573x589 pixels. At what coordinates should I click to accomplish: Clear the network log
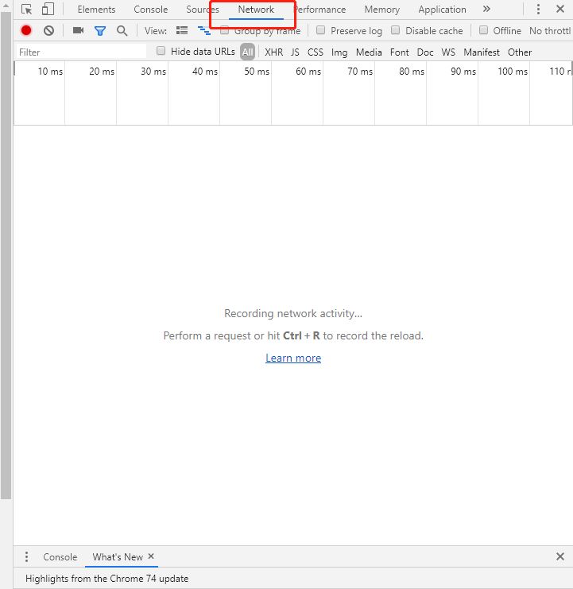(x=48, y=30)
